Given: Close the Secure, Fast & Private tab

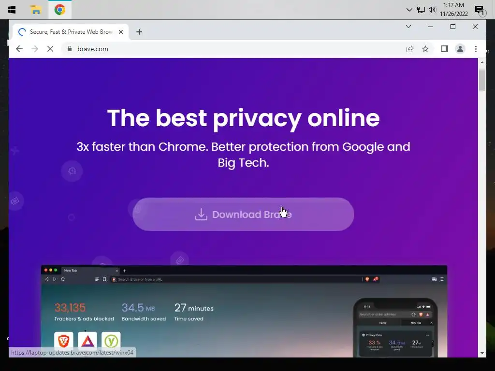Looking at the screenshot, I should (120, 32).
